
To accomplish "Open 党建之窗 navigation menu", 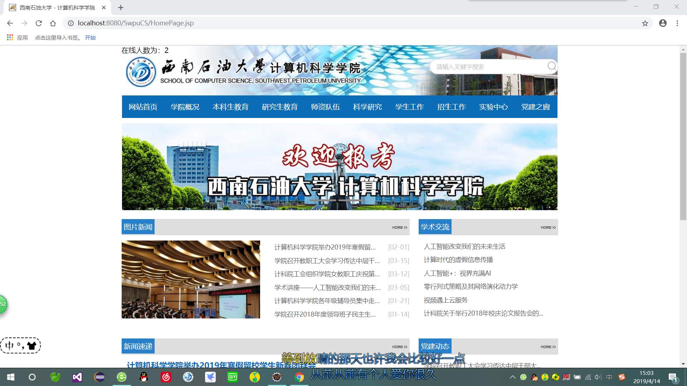I will pyautogui.click(x=536, y=107).
